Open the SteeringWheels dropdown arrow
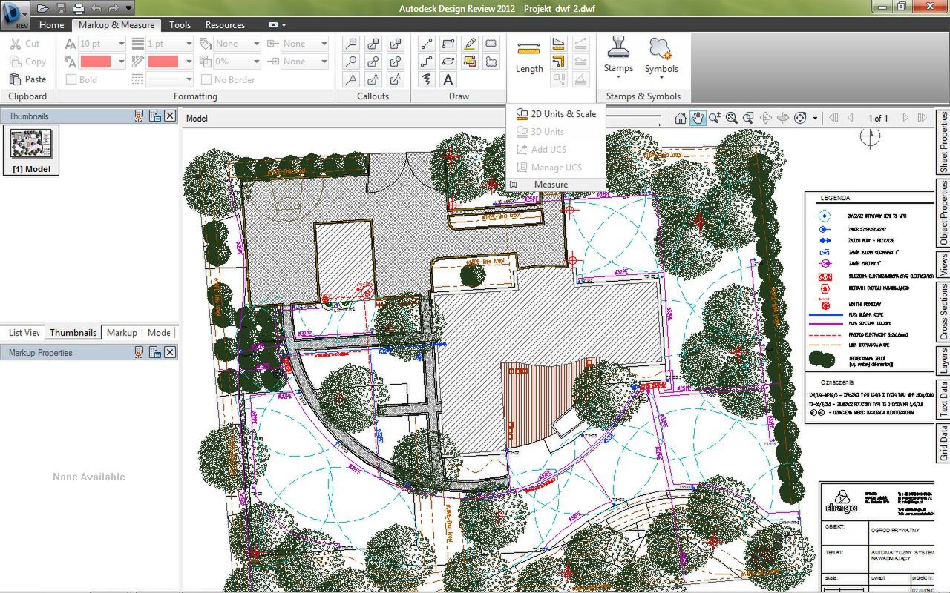950x593 pixels. click(815, 118)
